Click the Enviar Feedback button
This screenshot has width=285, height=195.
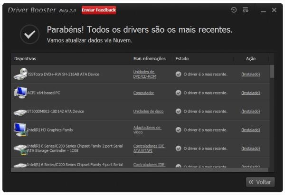[99, 10]
